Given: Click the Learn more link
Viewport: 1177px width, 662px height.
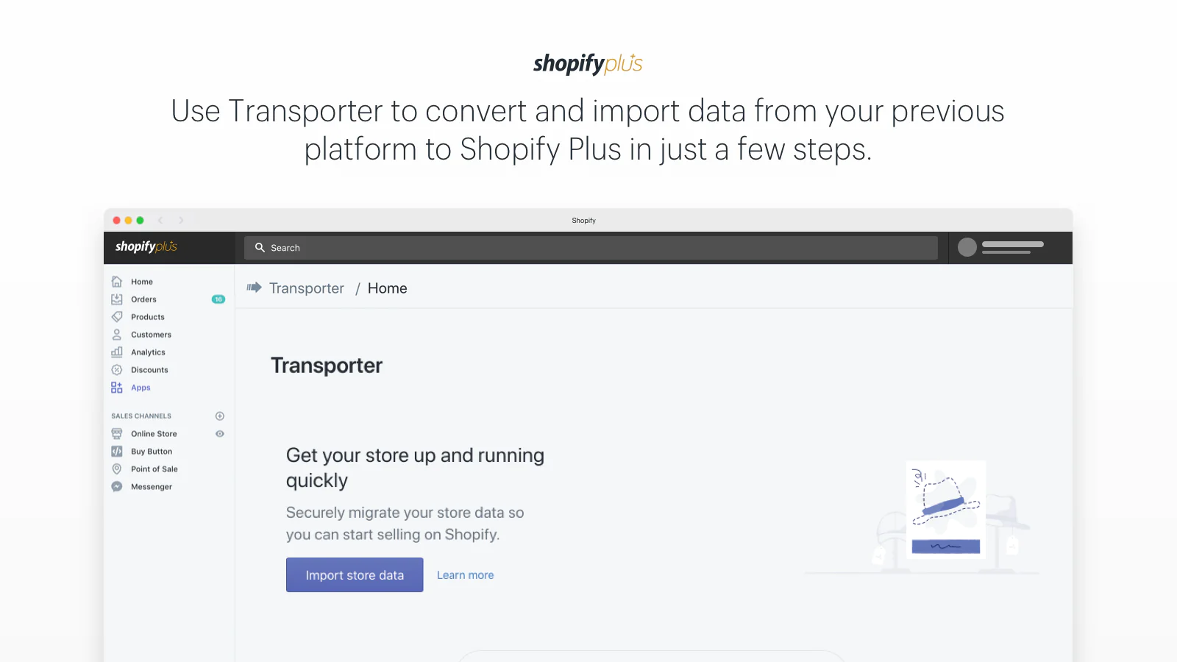Looking at the screenshot, I should point(465,574).
